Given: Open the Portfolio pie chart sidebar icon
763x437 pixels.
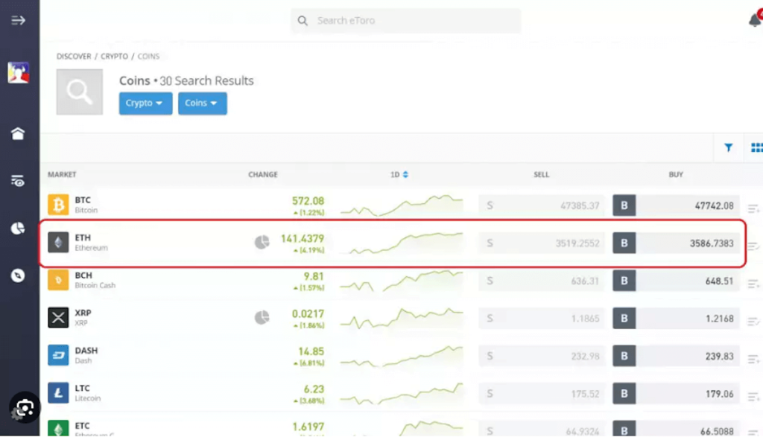Looking at the screenshot, I should coord(19,229).
